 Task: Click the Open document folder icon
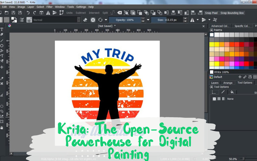pos(6,13)
